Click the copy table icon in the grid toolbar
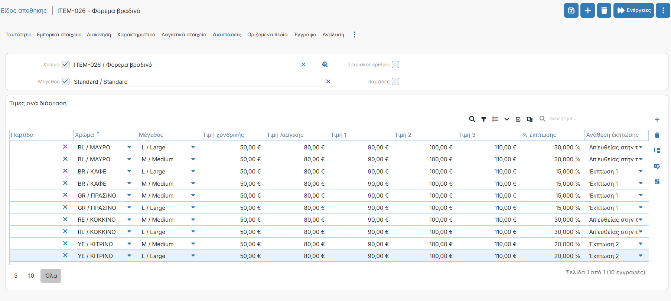 [530, 119]
